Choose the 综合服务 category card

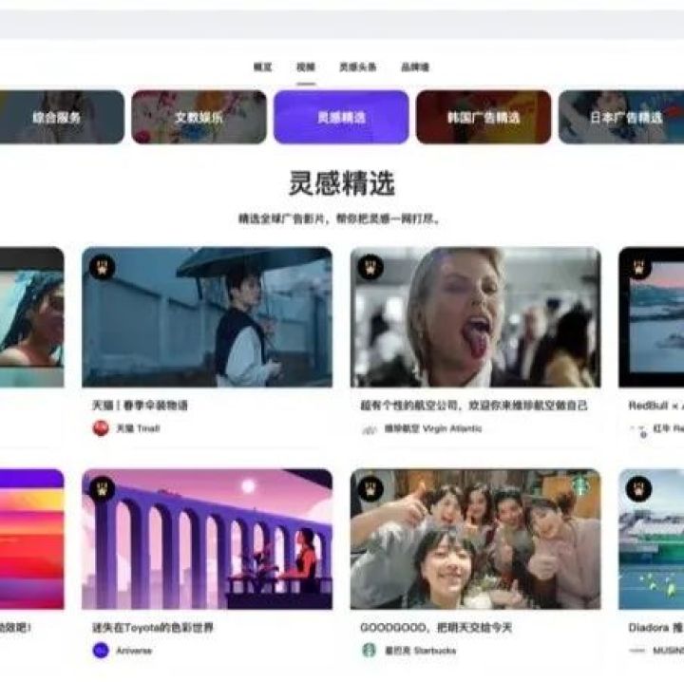click(x=62, y=117)
